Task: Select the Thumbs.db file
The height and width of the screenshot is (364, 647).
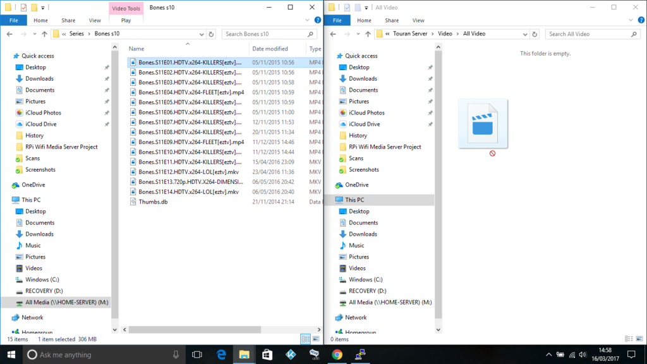Action: (x=153, y=202)
